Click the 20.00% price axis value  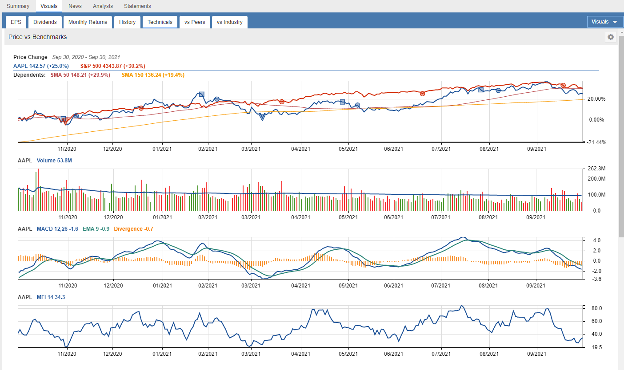click(596, 99)
